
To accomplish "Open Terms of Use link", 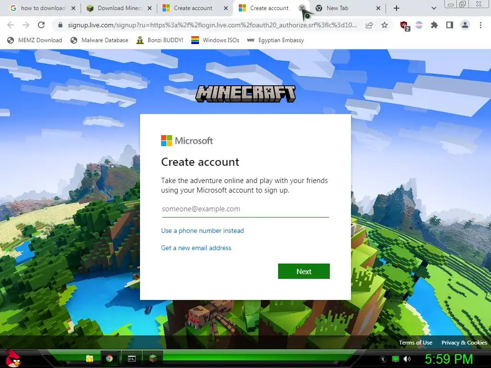I will [x=416, y=343].
